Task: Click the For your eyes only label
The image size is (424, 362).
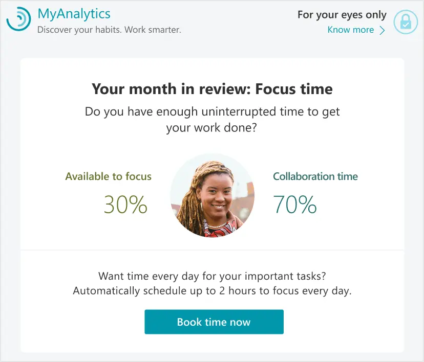Action: coord(342,15)
